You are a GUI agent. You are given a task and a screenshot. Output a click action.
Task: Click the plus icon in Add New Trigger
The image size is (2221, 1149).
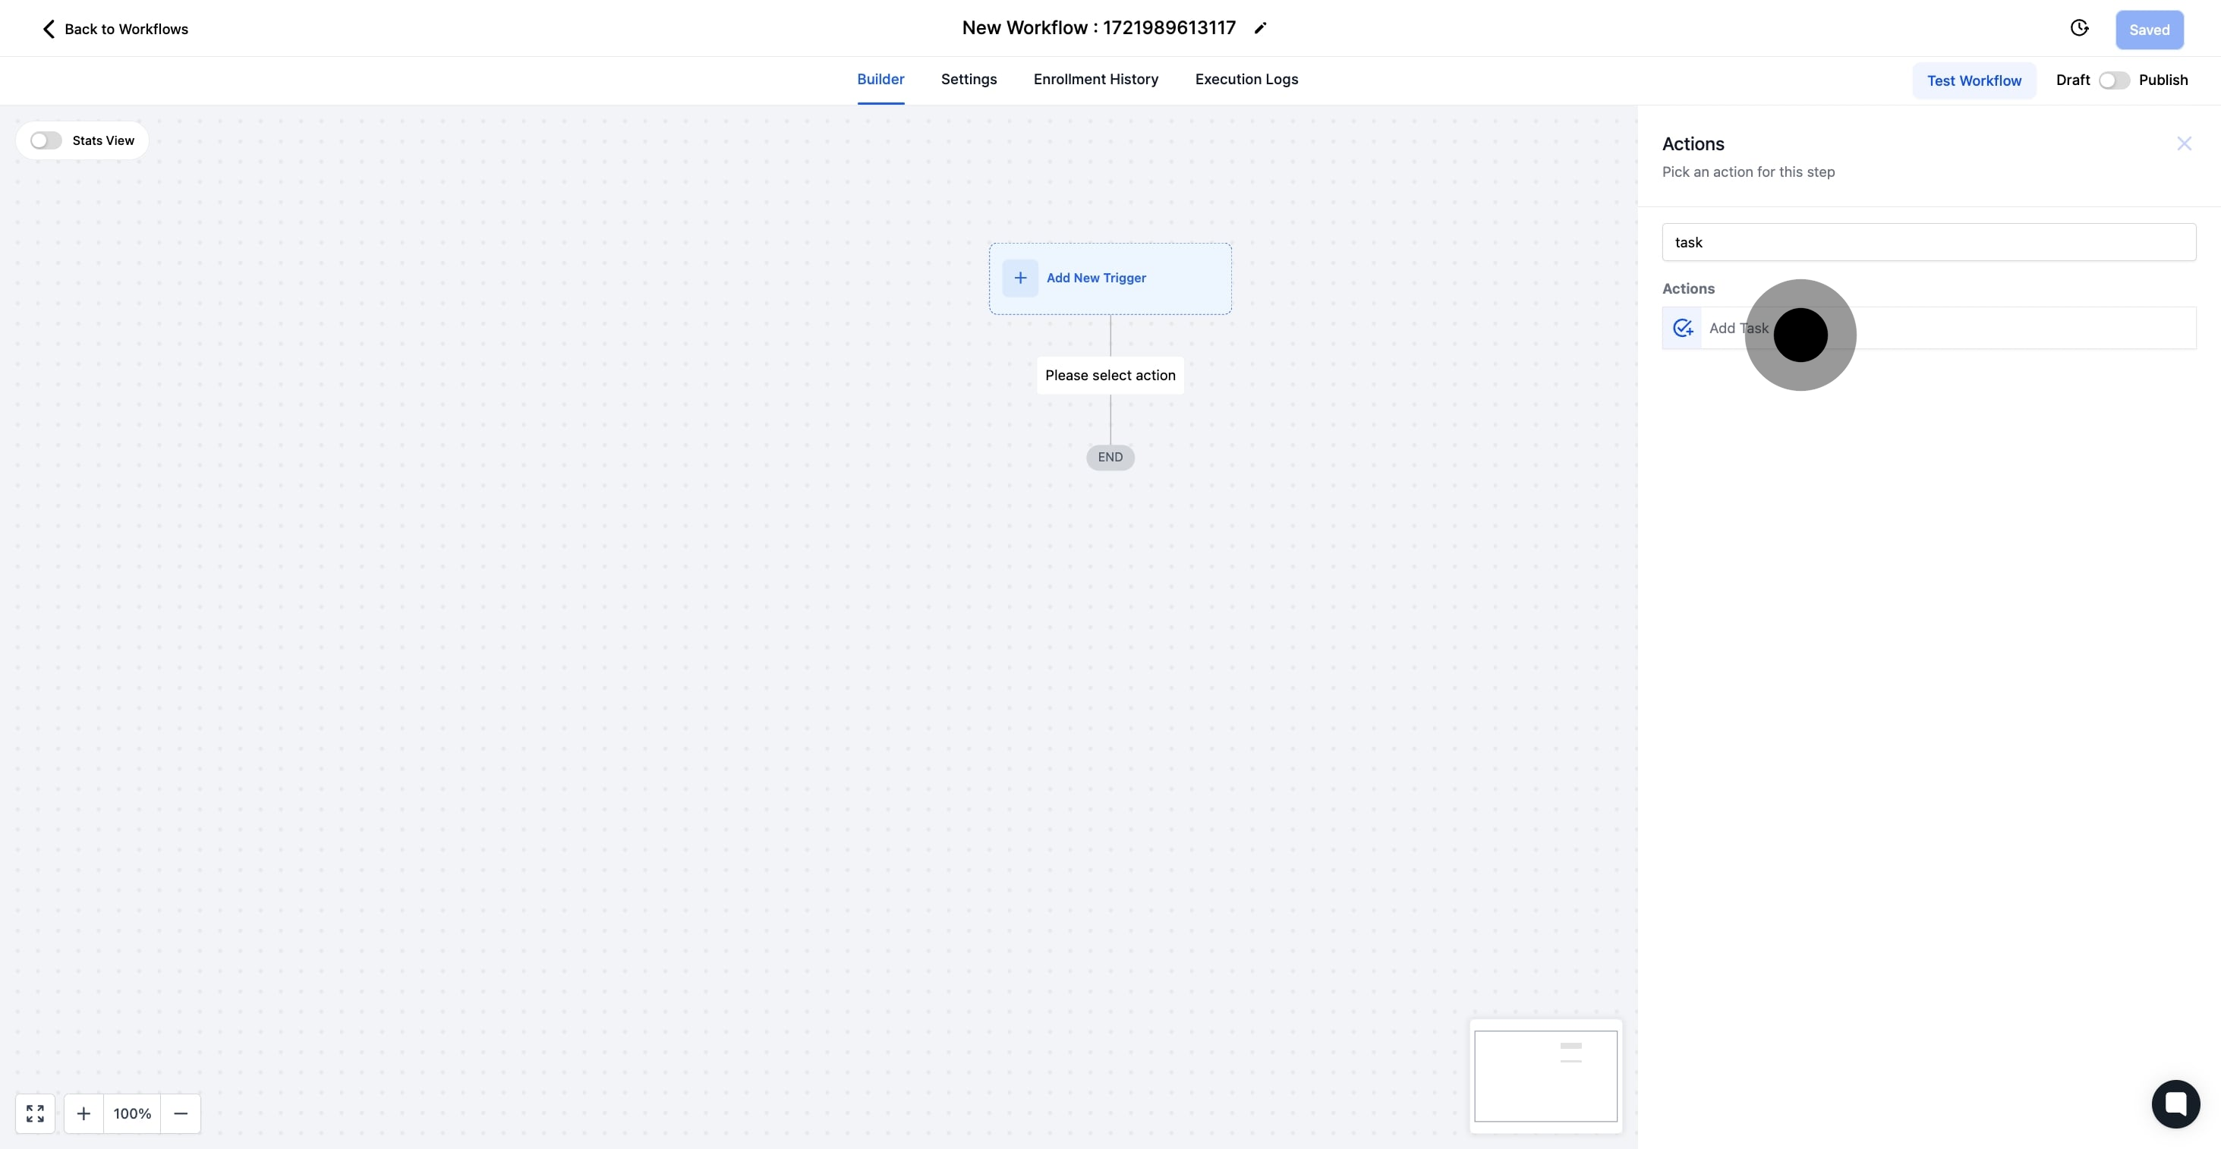point(1020,279)
